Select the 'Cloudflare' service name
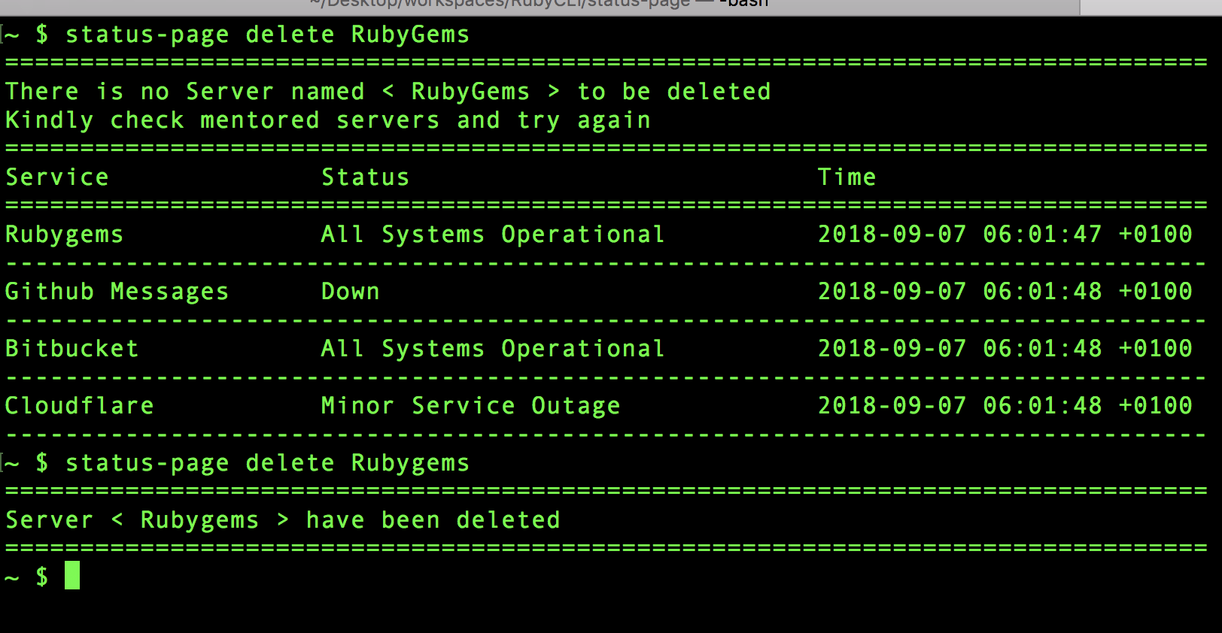This screenshot has width=1222, height=633. [x=80, y=406]
